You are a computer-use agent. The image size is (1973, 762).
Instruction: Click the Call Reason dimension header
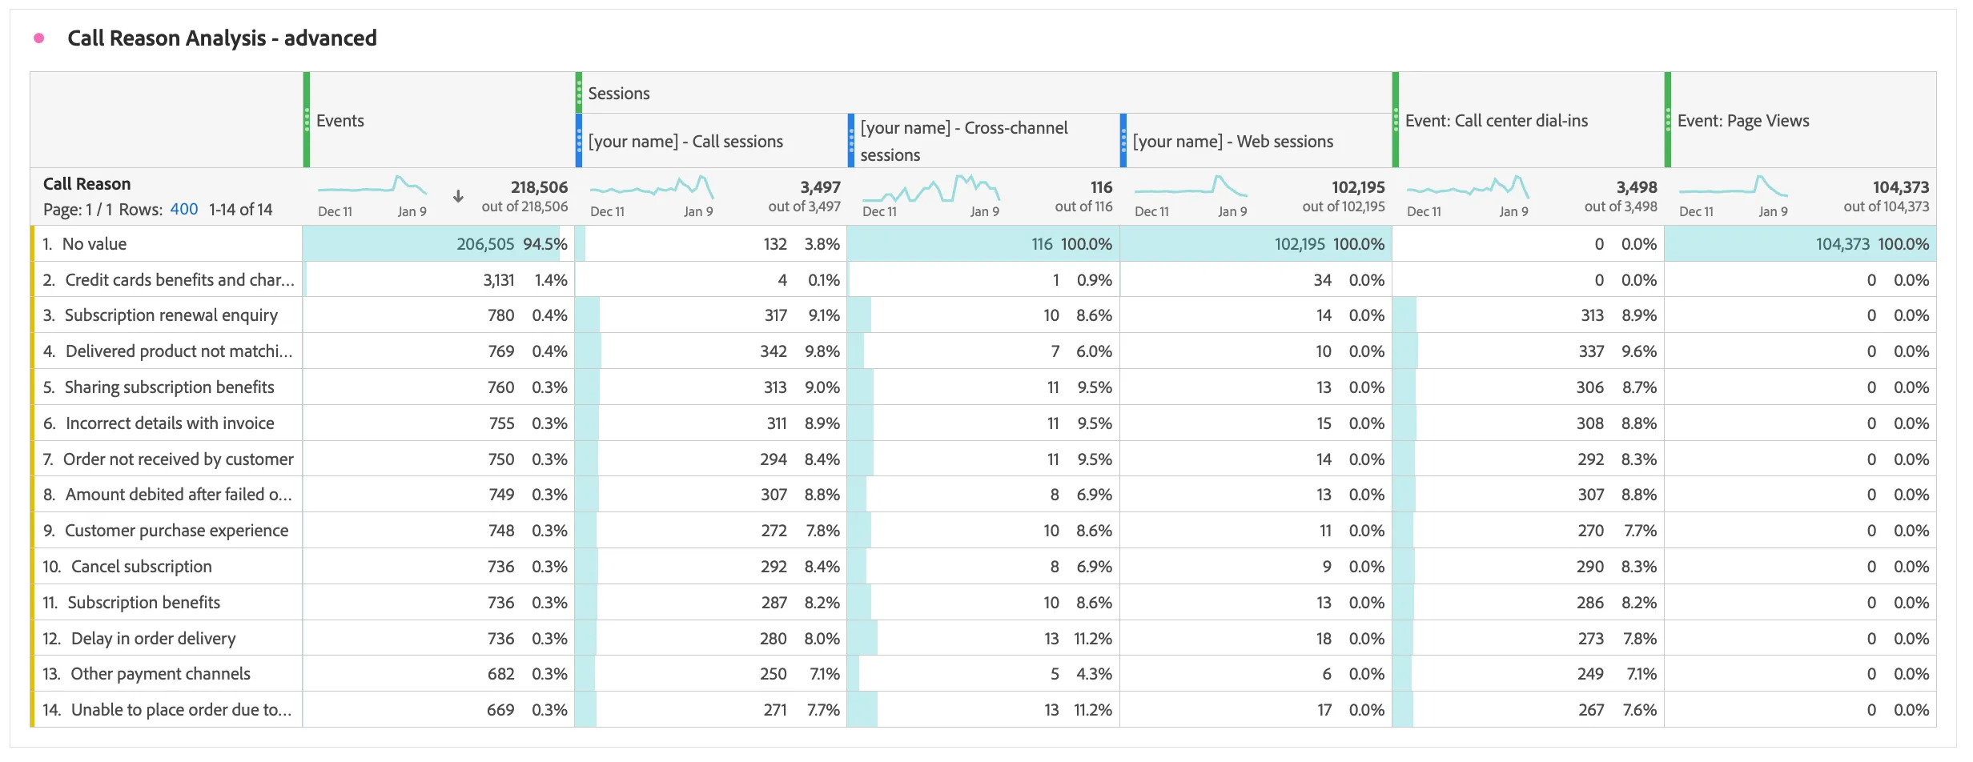(x=86, y=183)
